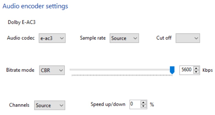Click the Speed up/down value field
The image size is (215, 115).
(135, 104)
